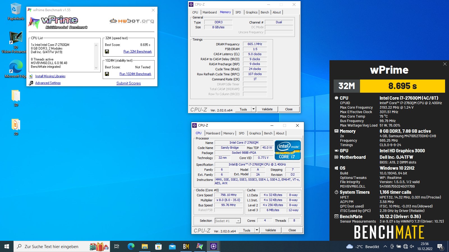Viewport: 449px width, 252px height.
Task: Switch to SPD tab in upper CPU-Z
Action: click(x=238, y=12)
